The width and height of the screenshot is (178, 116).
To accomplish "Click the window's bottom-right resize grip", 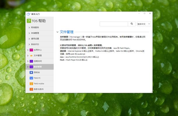I will point(151,92).
